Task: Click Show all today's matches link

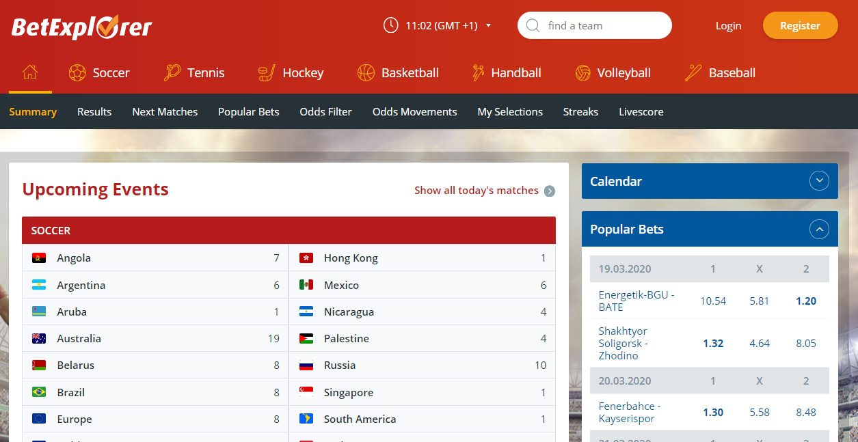Action: coord(477,191)
